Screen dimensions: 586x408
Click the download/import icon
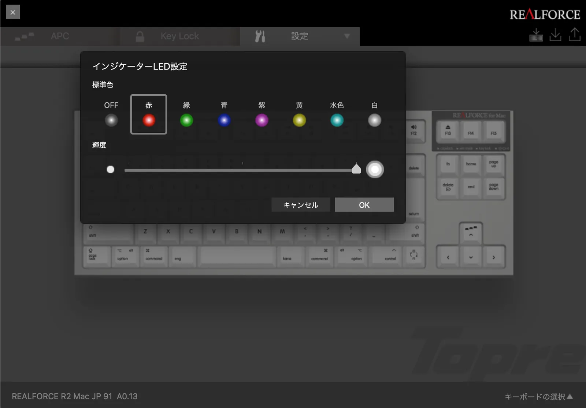[555, 35]
